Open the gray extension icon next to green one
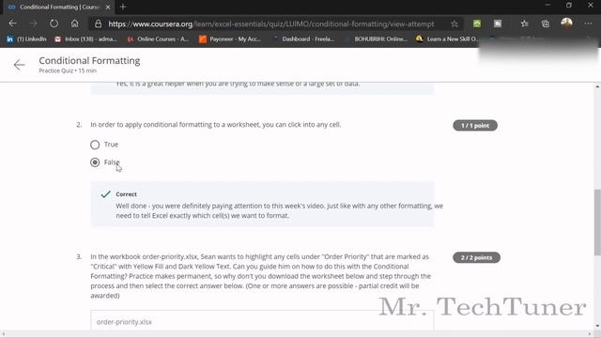The height and width of the screenshot is (338, 601). point(498,23)
